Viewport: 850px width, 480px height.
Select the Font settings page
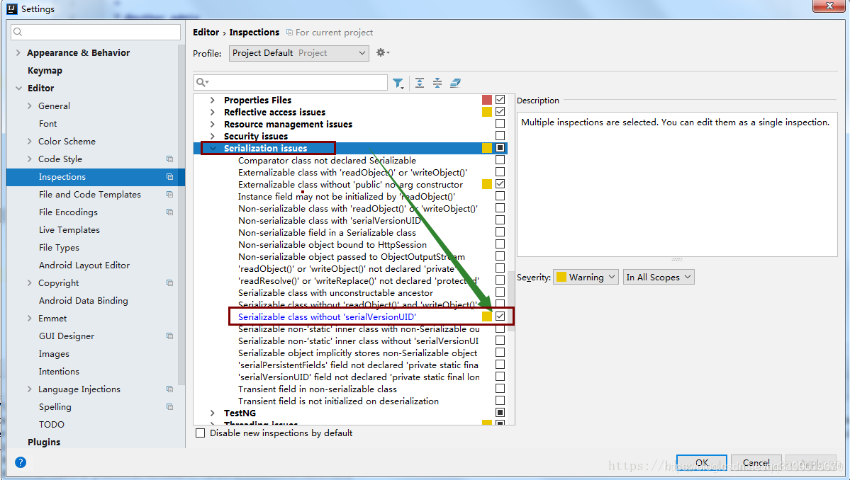[x=47, y=124]
